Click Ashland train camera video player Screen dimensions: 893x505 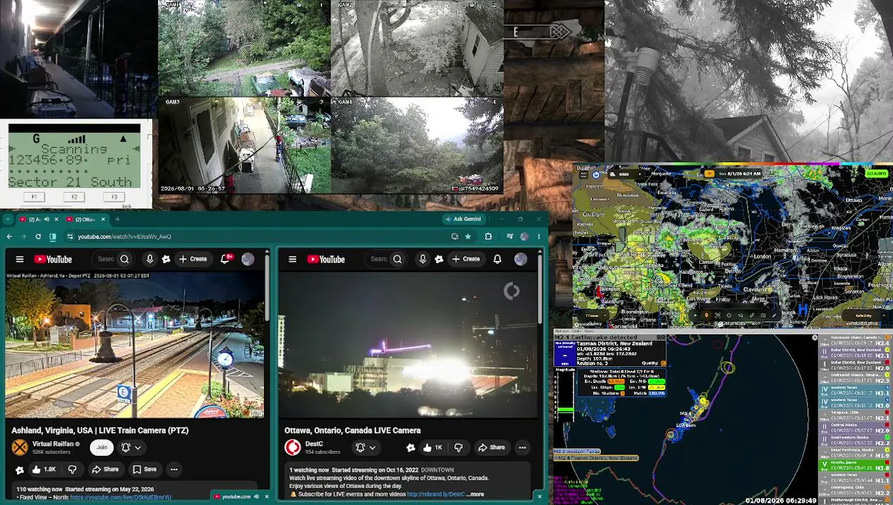pyautogui.click(x=135, y=345)
